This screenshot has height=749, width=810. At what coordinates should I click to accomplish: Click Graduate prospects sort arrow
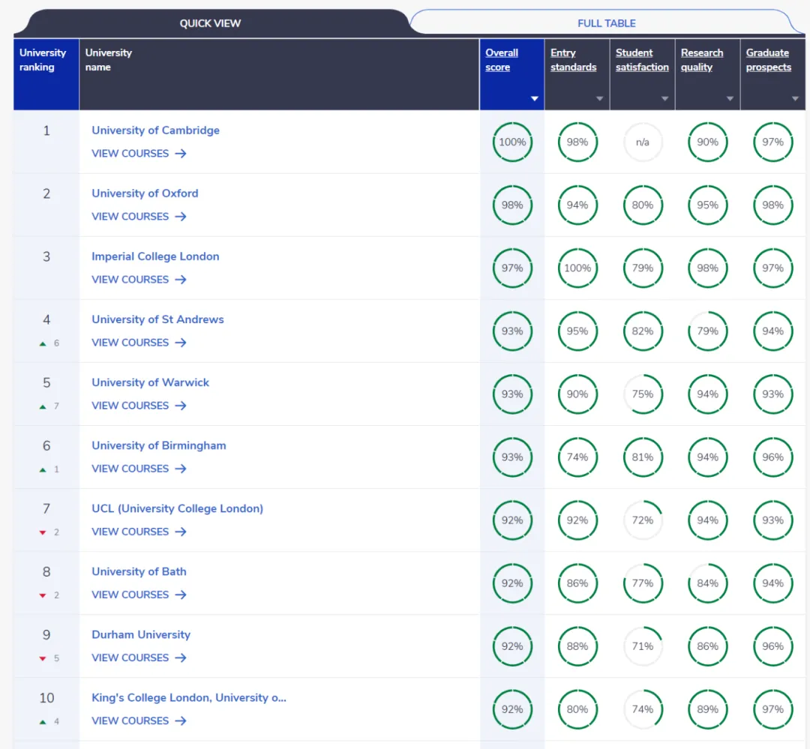795,99
